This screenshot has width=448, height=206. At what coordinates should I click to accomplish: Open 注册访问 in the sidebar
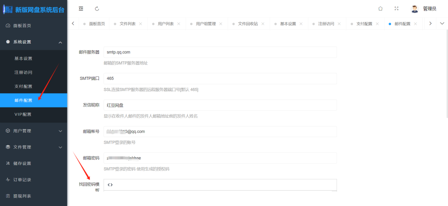pos(33,72)
